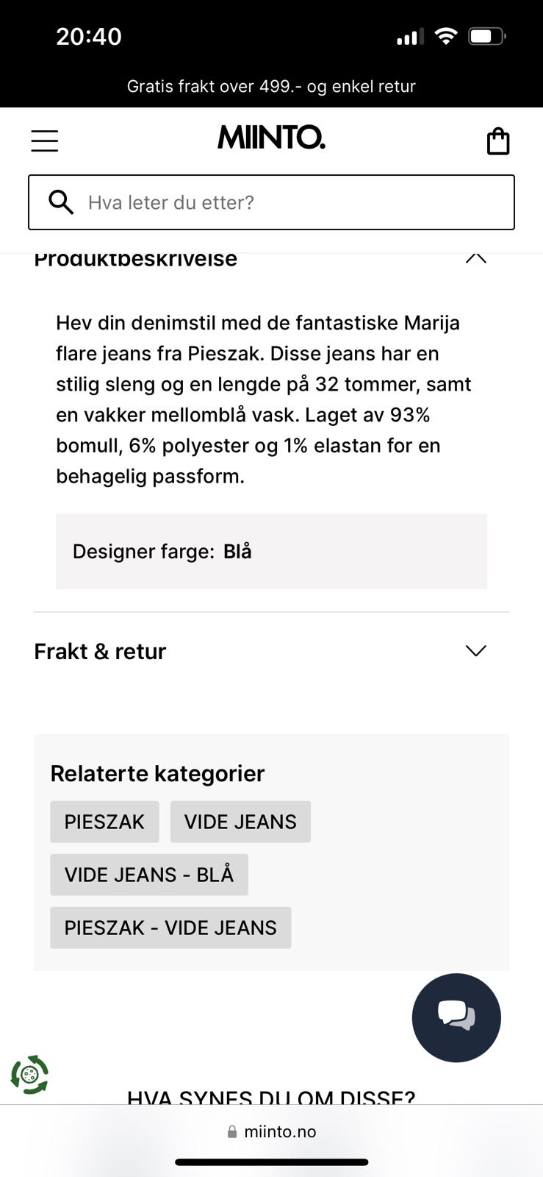Open the Frakt & retur section heading

(100, 651)
